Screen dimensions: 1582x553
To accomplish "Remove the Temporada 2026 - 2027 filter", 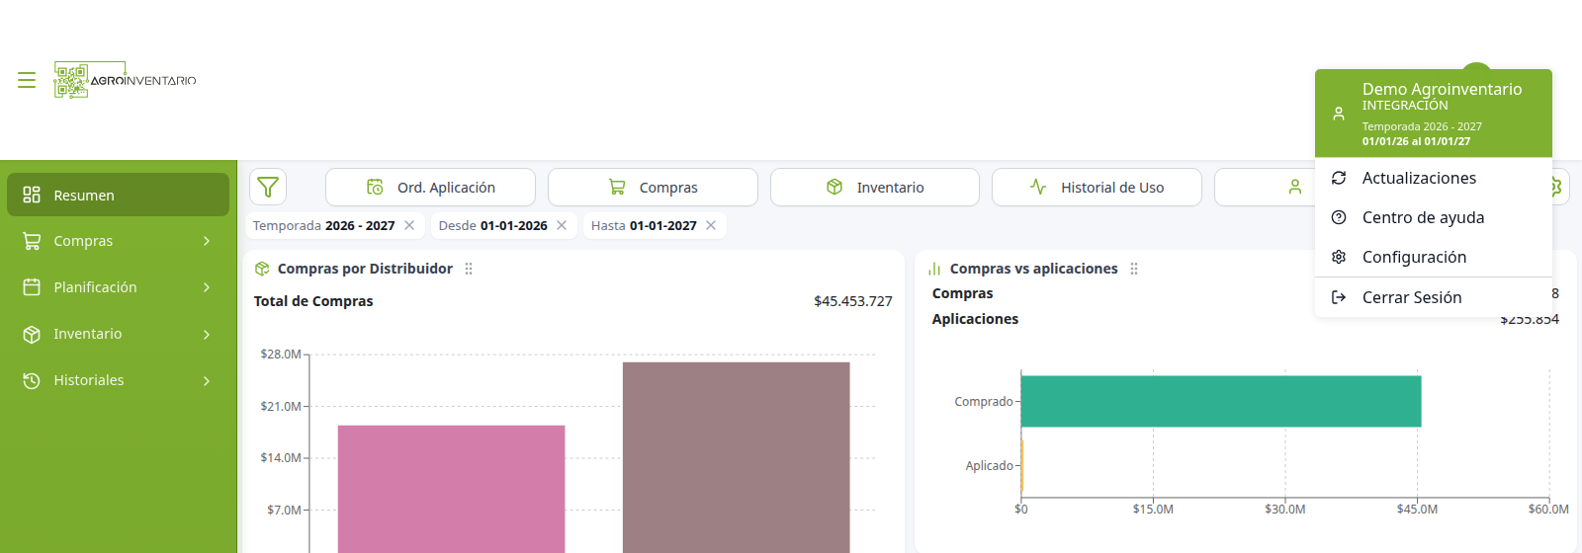I will click(x=409, y=225).
